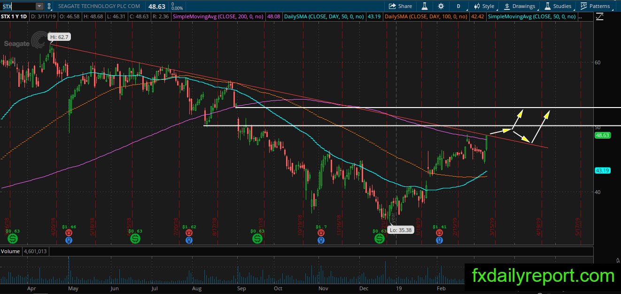Click the 4,601,013 volume value

[x=35, y=251]
